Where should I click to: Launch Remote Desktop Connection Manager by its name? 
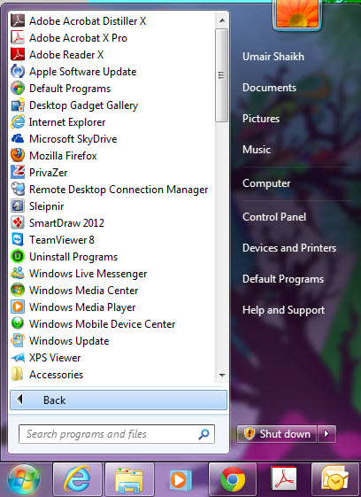pos(119,190)
